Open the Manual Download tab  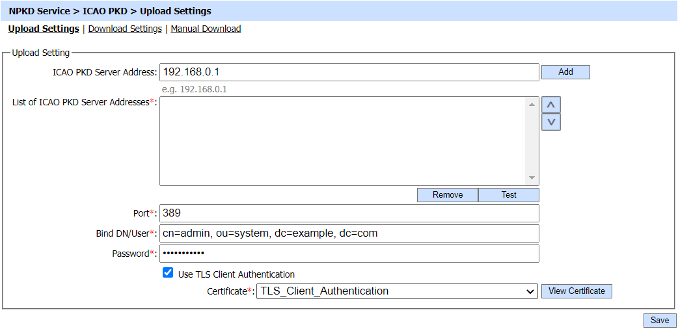(x=206, y=29)
